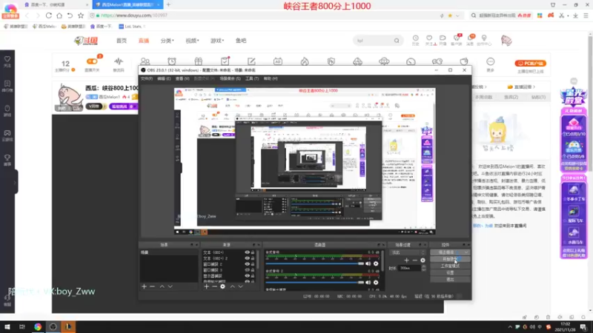Click the studio mode button in the OBS controls
Screen dimensions: 593x333
450,266
